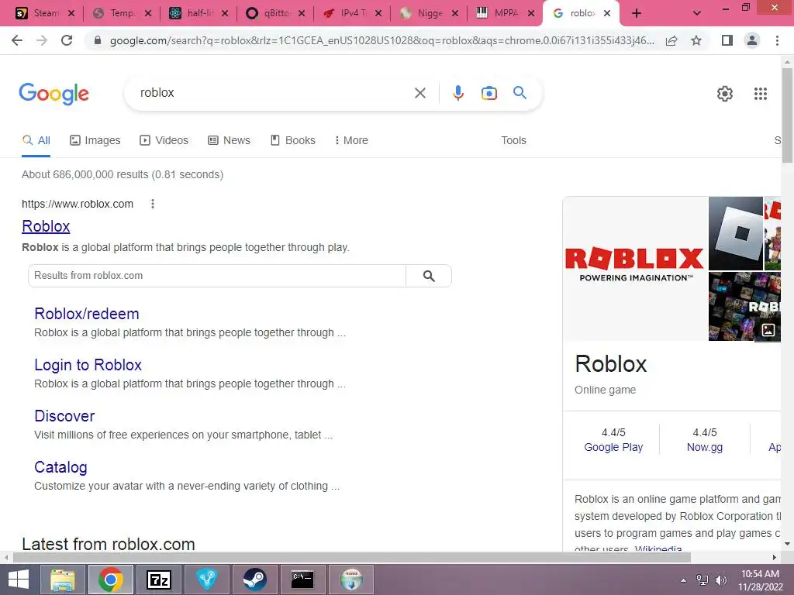Click the horizontal scrollbar
This screenshot has height=595, width=794.
coord(352,557)
